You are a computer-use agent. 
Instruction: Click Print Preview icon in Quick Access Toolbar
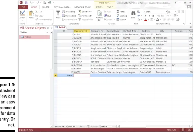click(45, 3)
